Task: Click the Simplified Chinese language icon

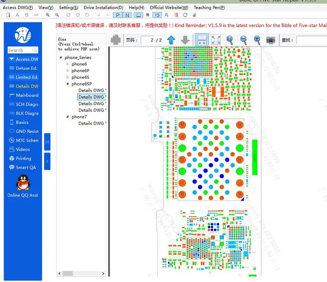Action: click(x=148, y=15)
